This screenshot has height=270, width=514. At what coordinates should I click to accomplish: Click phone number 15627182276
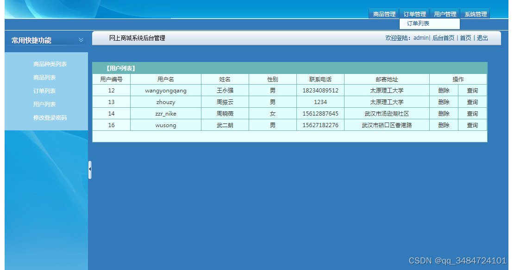320,125
